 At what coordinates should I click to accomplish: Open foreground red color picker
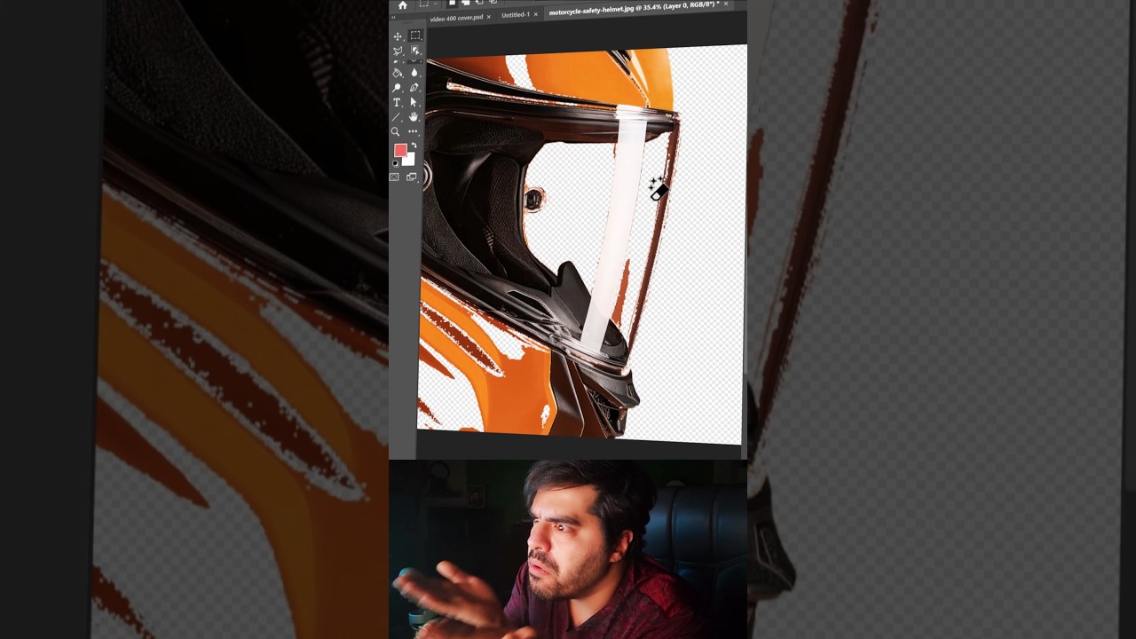click(400, 150)
